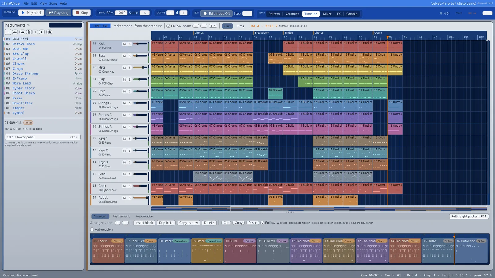The width and height of the screenshot is (495, 278).
Task: Click the Insert block button
Action: pos(144,223)
